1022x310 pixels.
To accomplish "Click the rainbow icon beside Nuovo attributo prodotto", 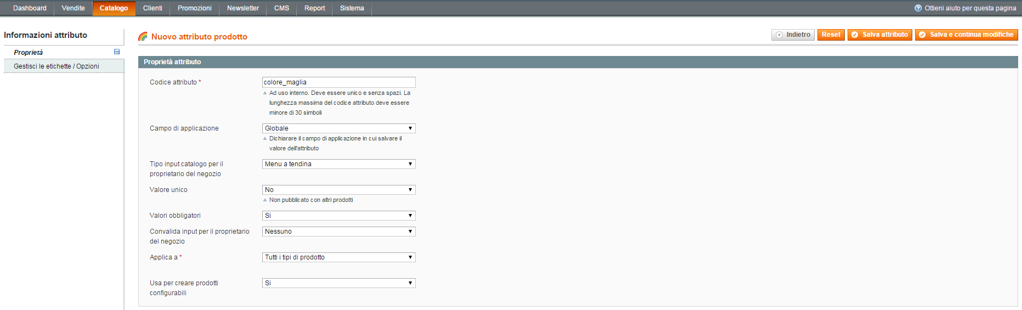I will [x=143, y=36].
